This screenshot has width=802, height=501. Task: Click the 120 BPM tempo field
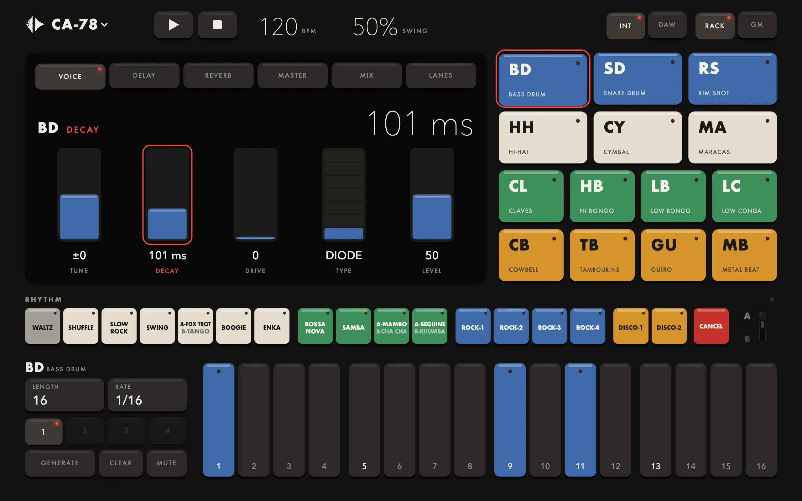point(288,27)
